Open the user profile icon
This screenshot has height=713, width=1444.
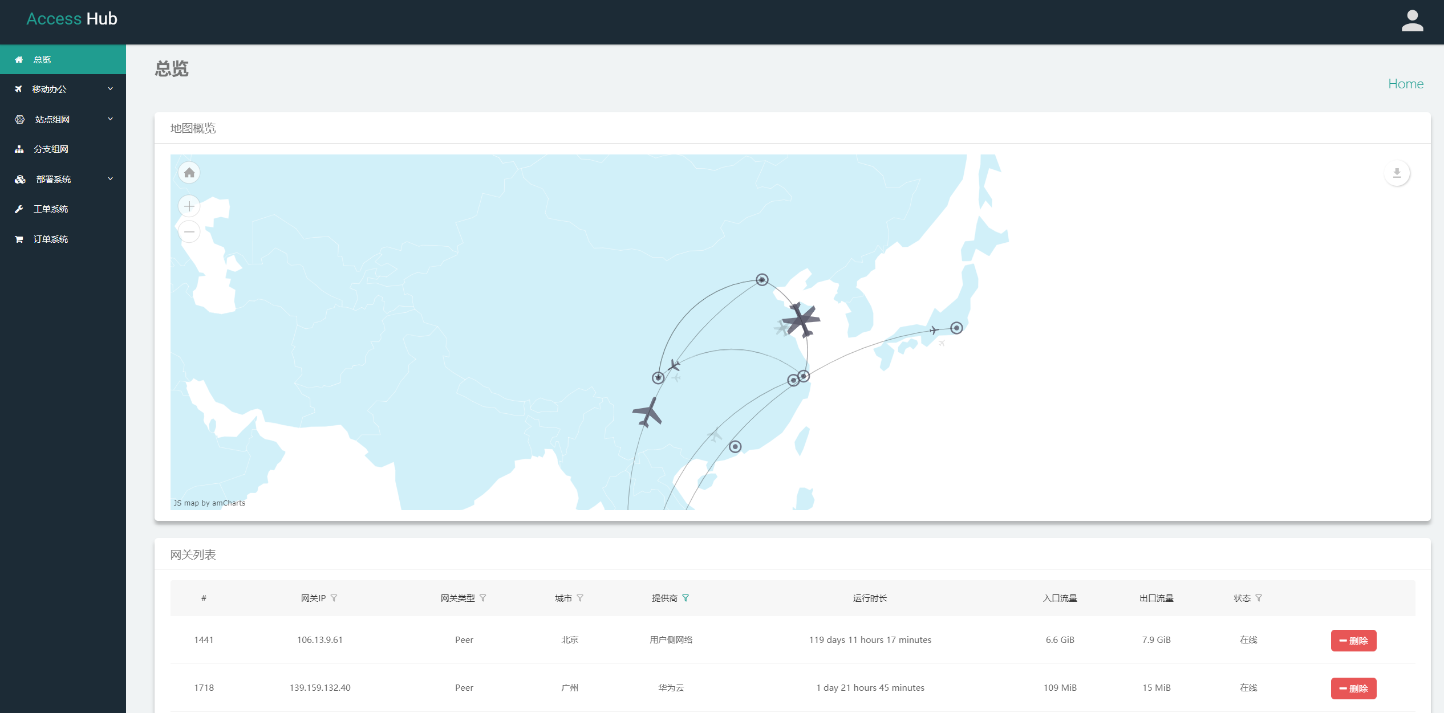pyautogui.click(x=1412, y=21)
